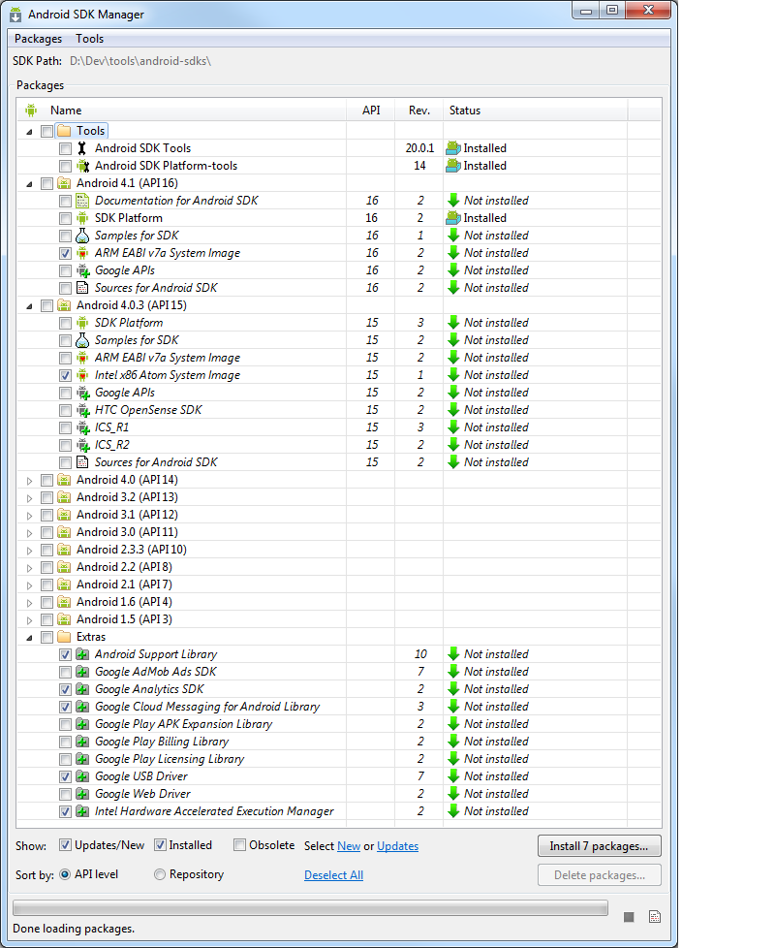Collapse the Tools tree group
Image resolution: width=775 pixels, height=948 pixels.
click(29, 131)
